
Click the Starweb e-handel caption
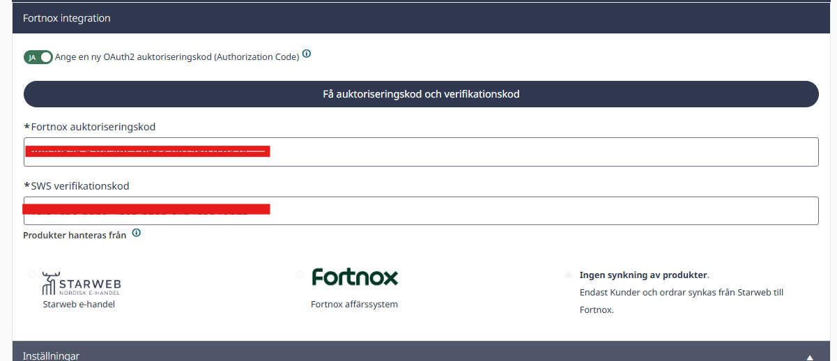click(79, 304)
